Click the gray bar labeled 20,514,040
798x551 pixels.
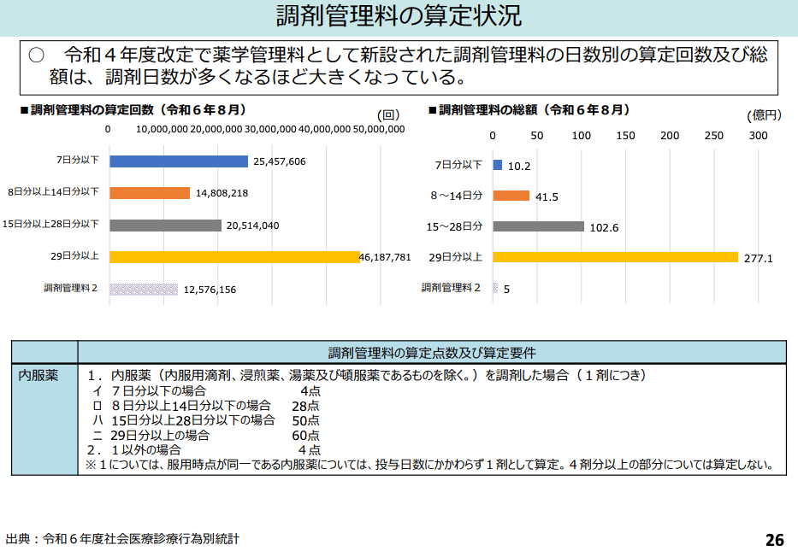pyautogui.click(x=165, y=226)
